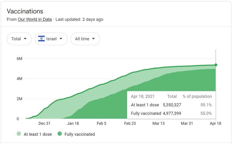233x144 pixels.
Task: Click the arrow next to Total
Action: (x=25, y=39)
